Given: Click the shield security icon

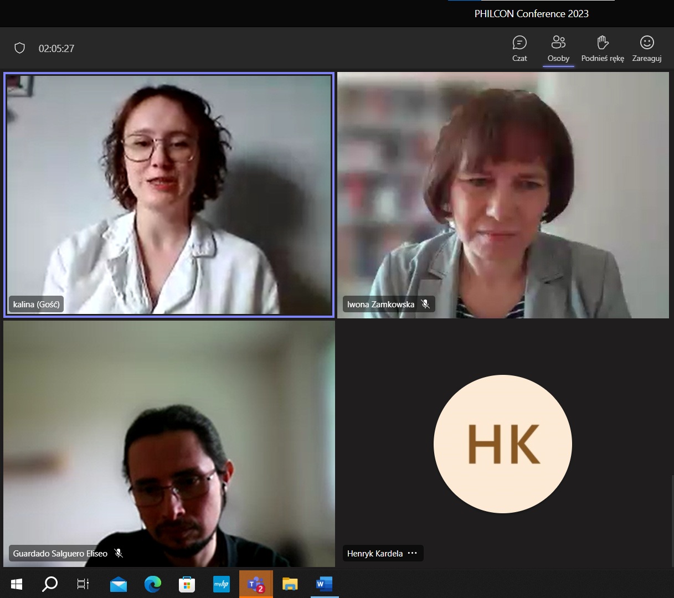Looking at the screenshot, I should (x=19, y=48).
